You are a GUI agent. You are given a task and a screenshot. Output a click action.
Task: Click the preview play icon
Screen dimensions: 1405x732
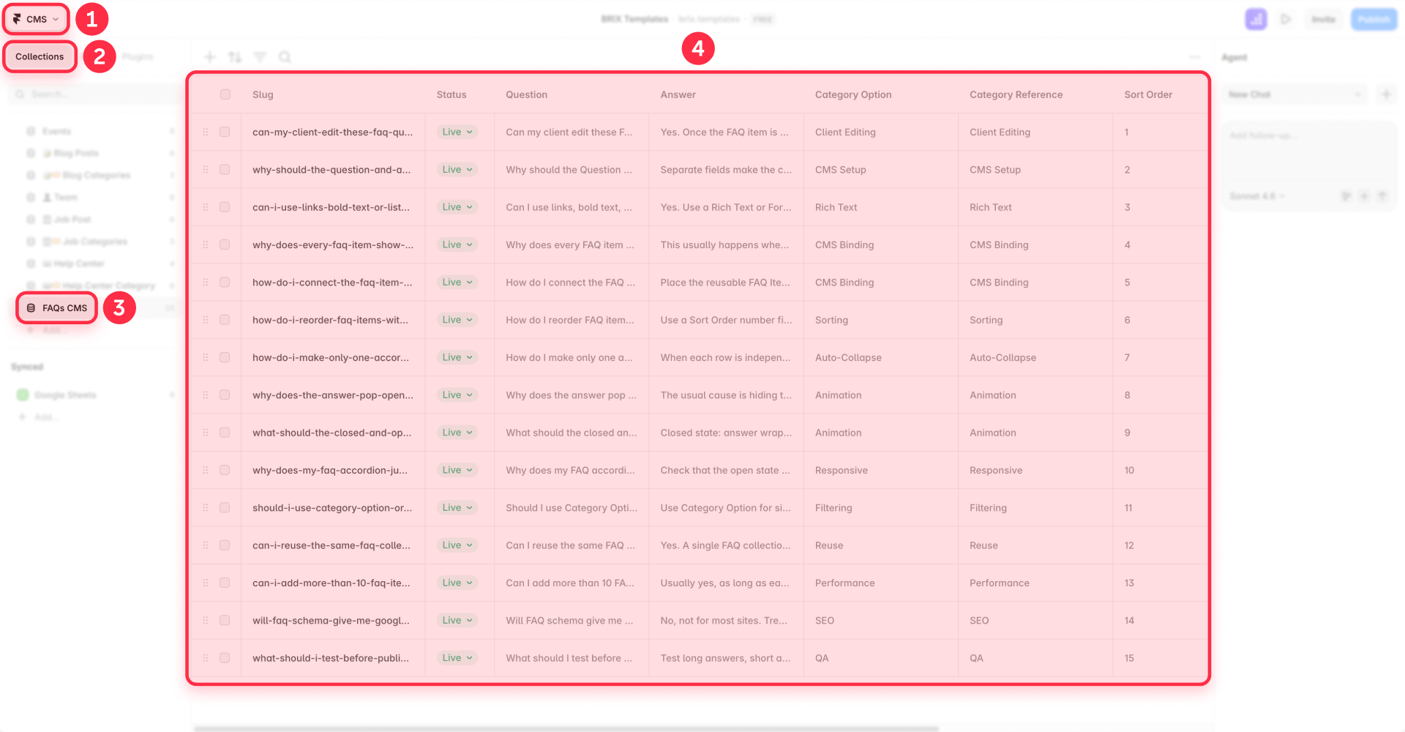(1286, 19)
